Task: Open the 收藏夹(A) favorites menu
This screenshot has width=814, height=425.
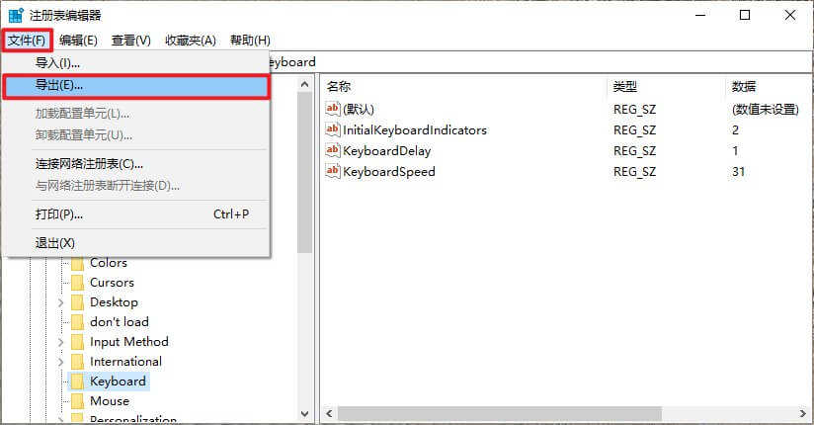Action: (x=191, y=41)
